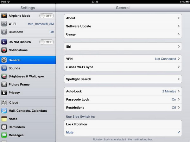Tap the Brightness & Wallpaper flower icon
This screenshot has width=190, height=142.
point(4,76)
